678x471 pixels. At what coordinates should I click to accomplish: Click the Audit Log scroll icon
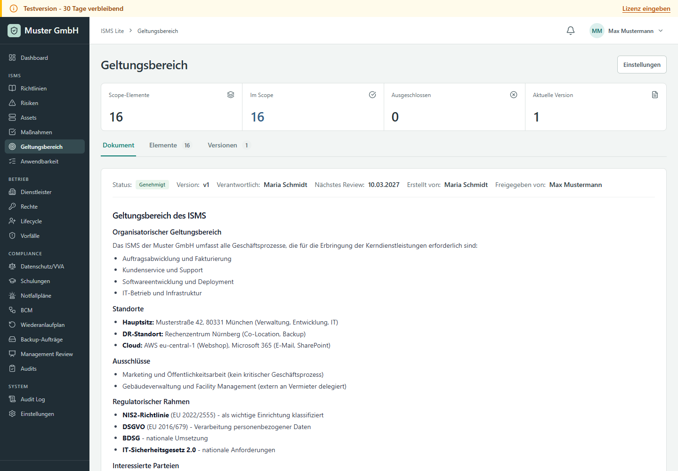pos(12,399)
